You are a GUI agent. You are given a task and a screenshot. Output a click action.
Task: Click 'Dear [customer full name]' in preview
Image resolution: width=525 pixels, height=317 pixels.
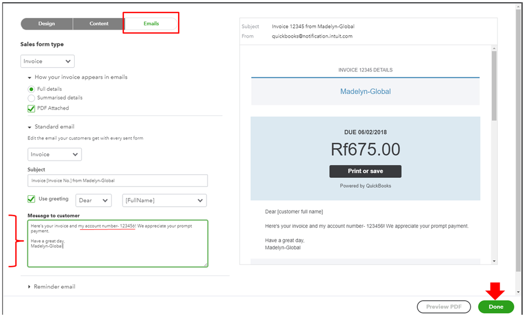point(294,212)
